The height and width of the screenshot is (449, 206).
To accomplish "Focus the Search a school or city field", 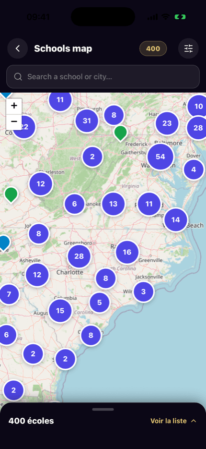I will point(103,77).
